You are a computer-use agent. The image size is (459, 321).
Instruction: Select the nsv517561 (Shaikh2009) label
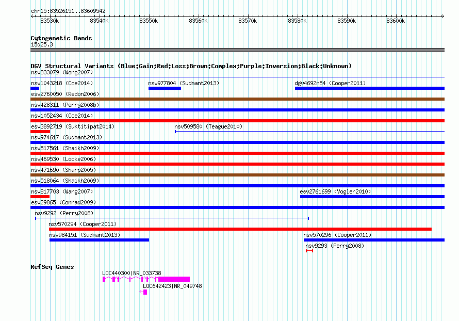[x=65, y=148]
